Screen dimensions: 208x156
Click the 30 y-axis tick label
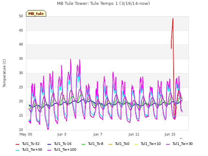point(21,73)
